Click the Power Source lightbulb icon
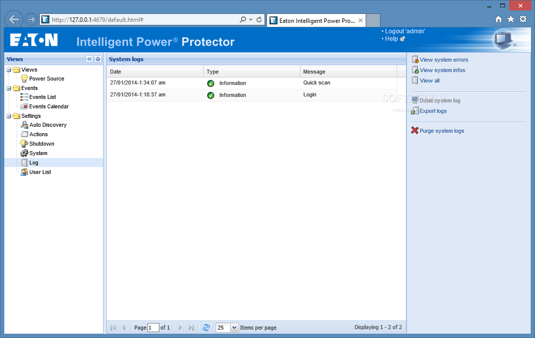The width and height of the screenshot is (535, 338). coord(24,79)
